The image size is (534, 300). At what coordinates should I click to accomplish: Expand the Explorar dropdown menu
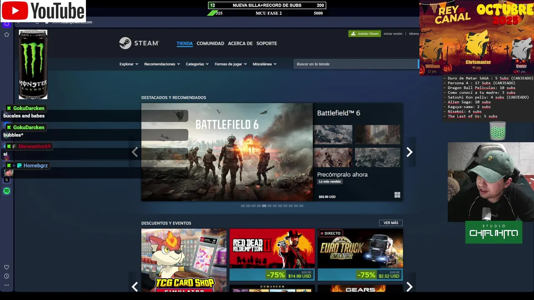[x=128, y=64]
